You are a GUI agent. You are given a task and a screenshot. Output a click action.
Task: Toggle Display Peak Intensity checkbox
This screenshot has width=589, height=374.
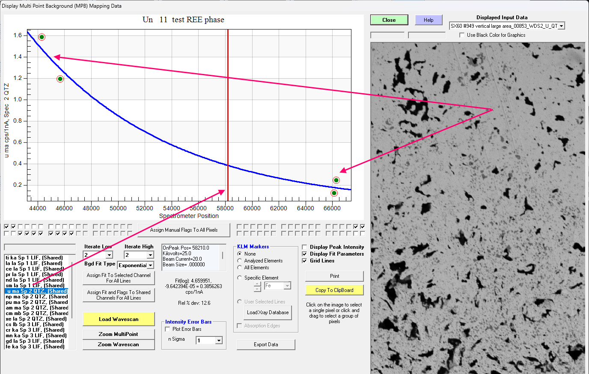304,247
